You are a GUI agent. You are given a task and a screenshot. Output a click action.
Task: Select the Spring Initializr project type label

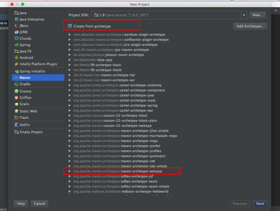click(x=32, y=71)
